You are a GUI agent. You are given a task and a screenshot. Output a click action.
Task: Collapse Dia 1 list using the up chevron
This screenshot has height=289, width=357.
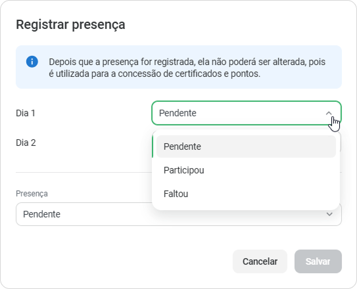point(329,113)
